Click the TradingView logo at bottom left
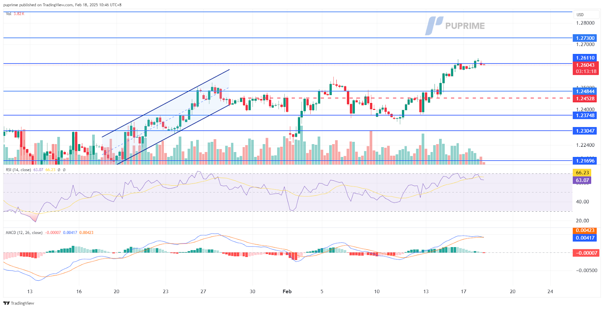The image size is (604, 309). tap(19, 303)
